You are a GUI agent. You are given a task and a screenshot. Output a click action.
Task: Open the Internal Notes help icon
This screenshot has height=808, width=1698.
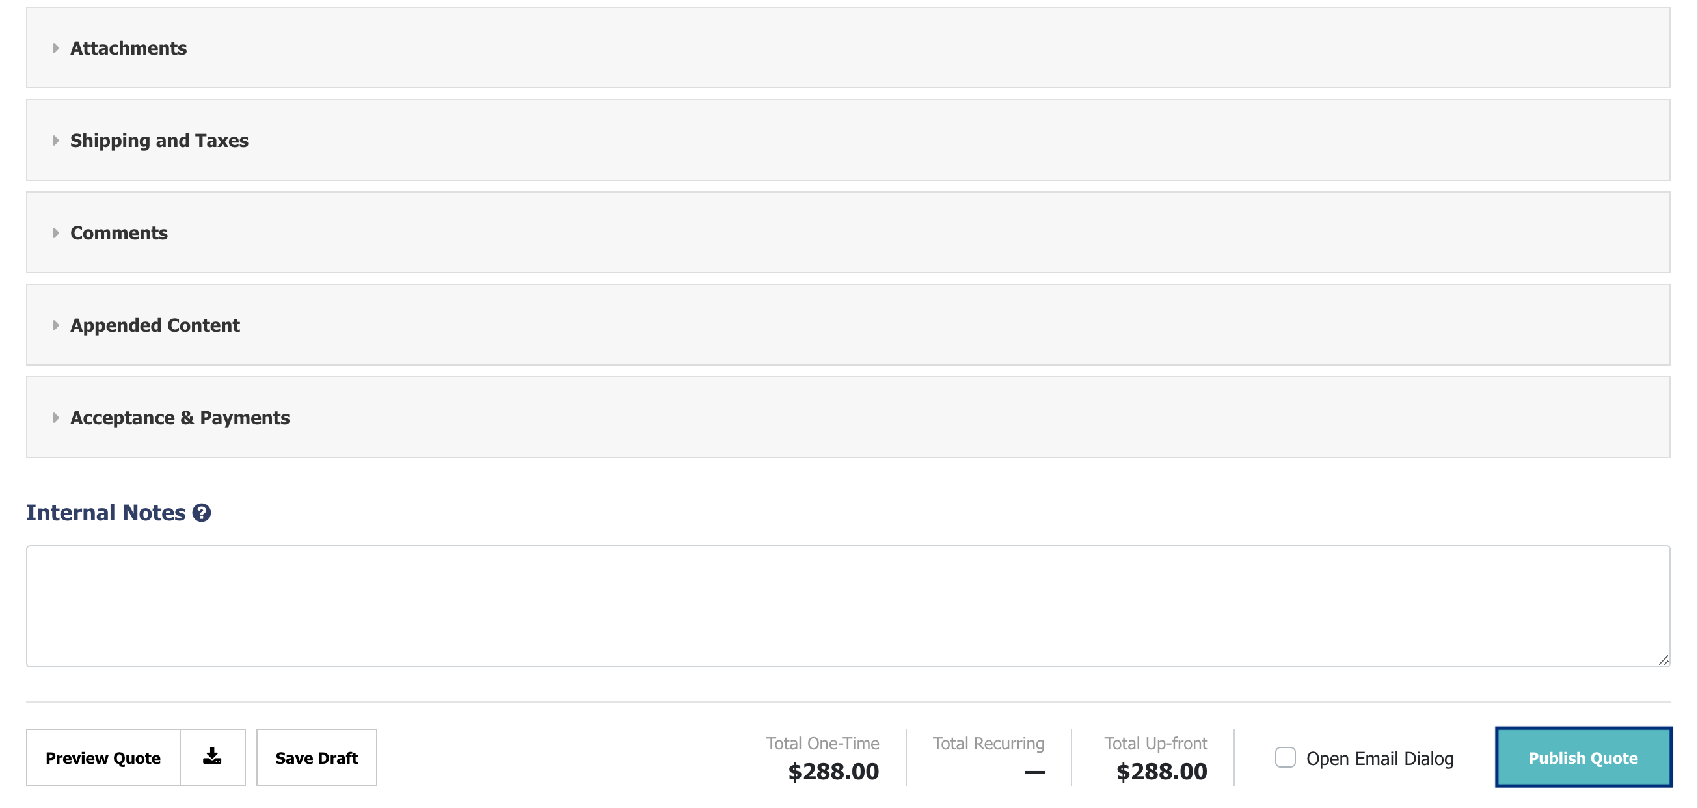201,513
